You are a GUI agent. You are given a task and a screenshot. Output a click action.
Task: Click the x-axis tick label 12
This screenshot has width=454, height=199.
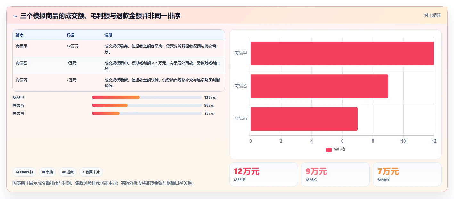(x=434, y=141)
